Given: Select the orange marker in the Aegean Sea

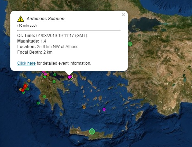Looking at the screenshot, I should click(x=84, y=107).
